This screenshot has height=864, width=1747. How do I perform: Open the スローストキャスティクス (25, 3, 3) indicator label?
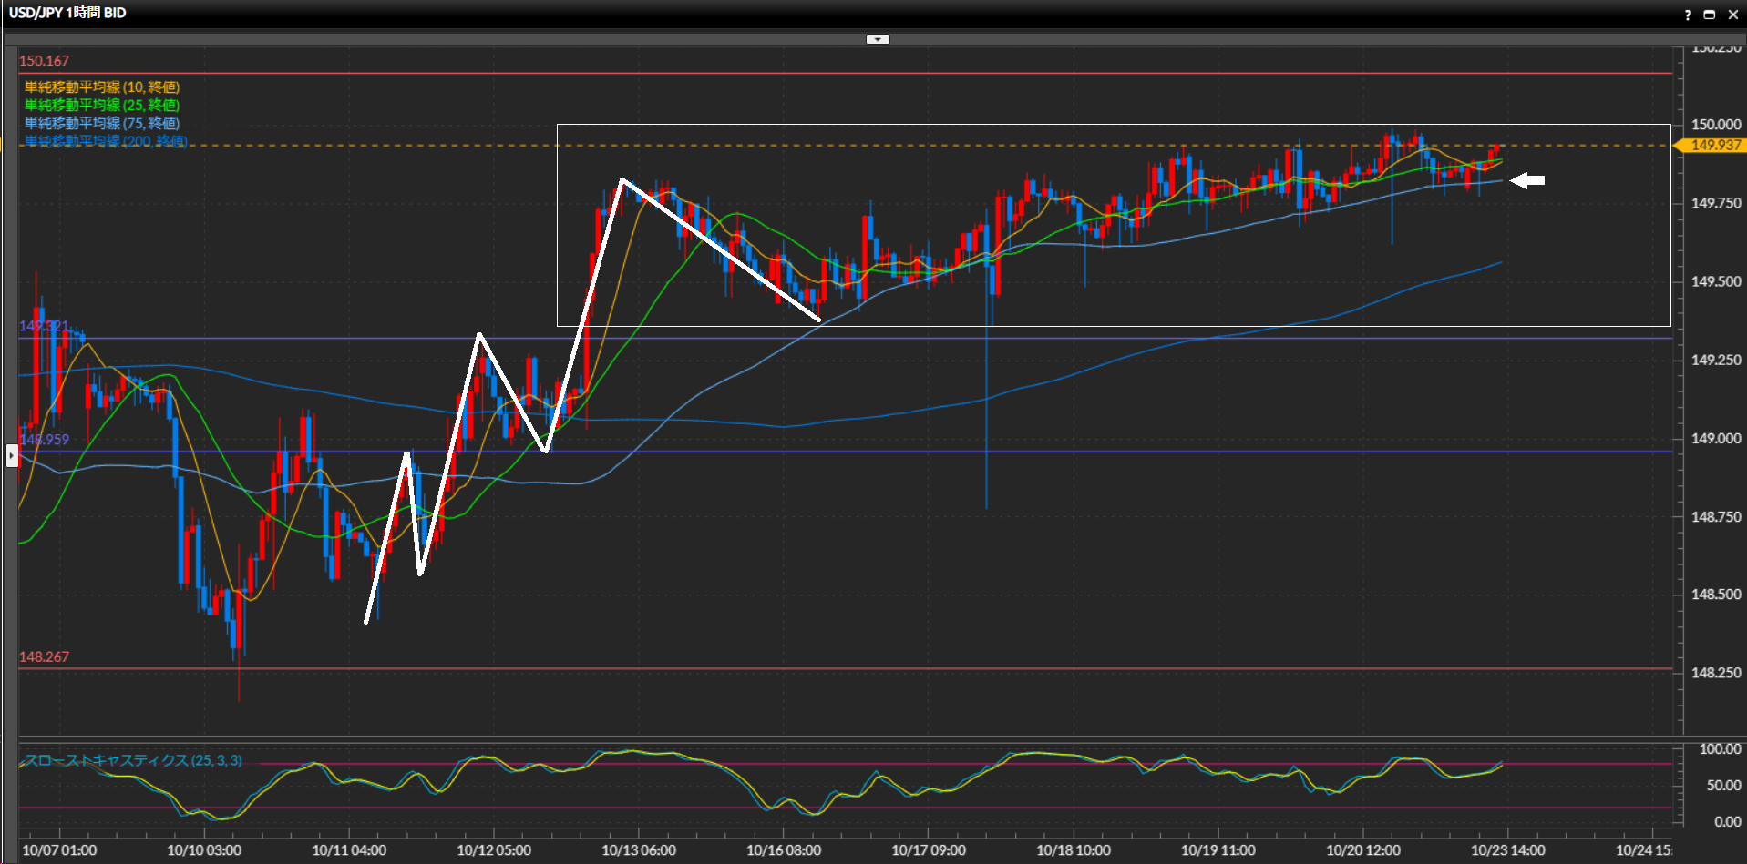click(133, 760)
